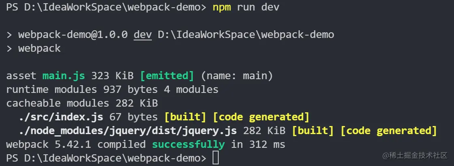
Task: Select the 'webpack-demo@1.0.0' package text
Action: (x=73, y=35)
